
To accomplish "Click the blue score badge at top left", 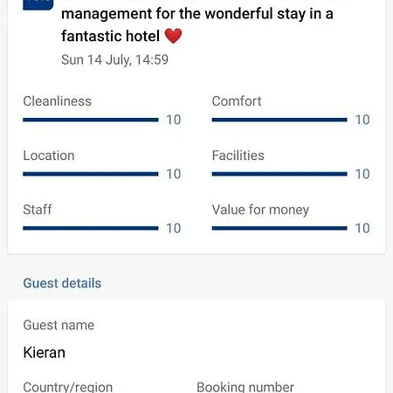I will [x=38, y=4].
